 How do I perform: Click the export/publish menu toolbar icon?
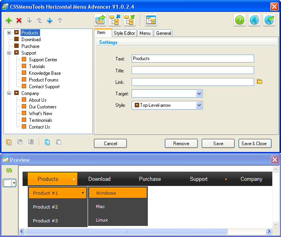point(100,20)
